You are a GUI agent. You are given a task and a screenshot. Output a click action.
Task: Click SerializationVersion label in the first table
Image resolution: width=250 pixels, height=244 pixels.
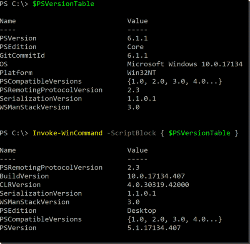(x=41, y=98)
